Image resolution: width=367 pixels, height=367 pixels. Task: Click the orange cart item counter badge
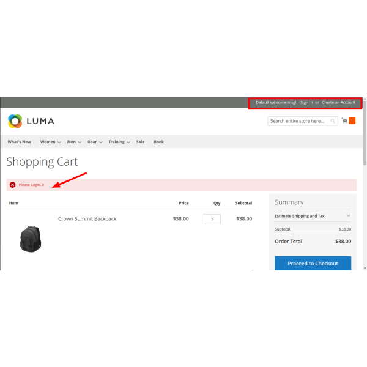(352, 121)
